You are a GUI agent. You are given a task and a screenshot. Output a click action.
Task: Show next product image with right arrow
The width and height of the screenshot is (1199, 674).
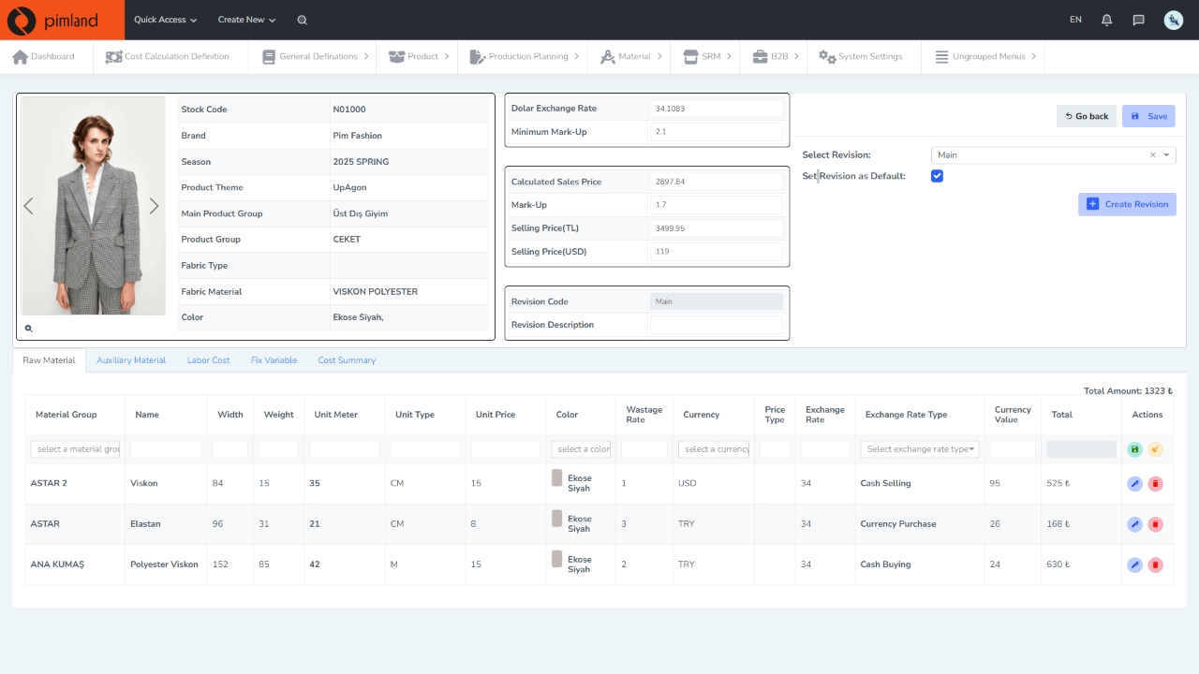click(154, 206)
